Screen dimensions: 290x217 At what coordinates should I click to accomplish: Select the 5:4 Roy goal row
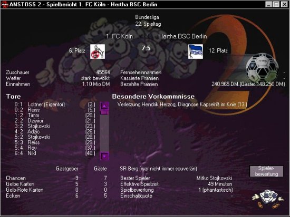[55, 148]
